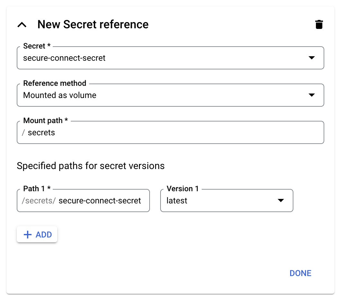Image resolution: width=341 pixels, height=295 pixels.
Task: Open the Reference method dropdown arrow
Action: tap(311, 95)
